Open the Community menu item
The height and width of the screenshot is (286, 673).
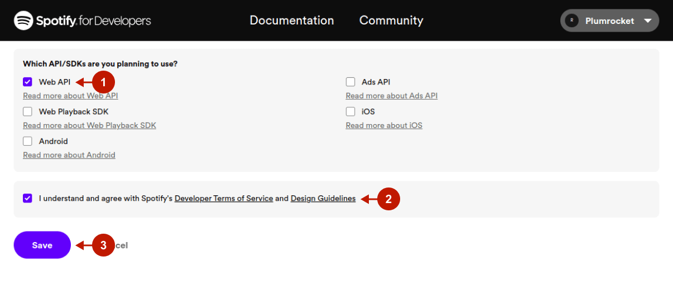pyautogui.click(x=391, y=21)
